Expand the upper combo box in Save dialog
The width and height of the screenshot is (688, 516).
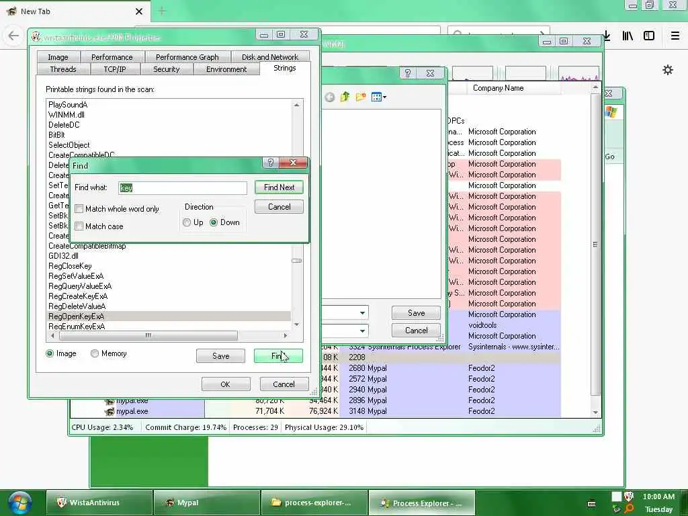pyautogui.click(x=362, y=313)
